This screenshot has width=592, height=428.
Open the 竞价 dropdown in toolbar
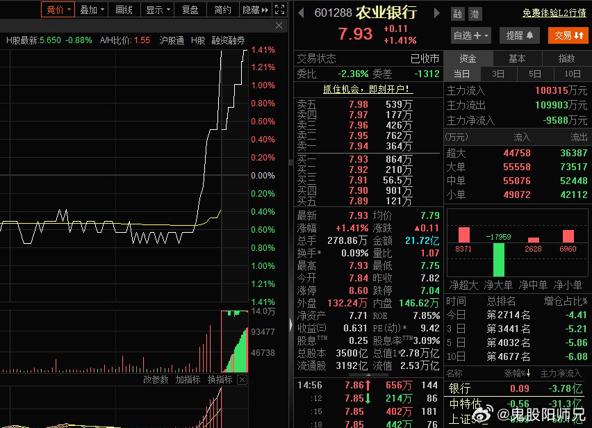point(58,10)
